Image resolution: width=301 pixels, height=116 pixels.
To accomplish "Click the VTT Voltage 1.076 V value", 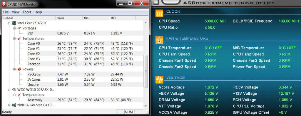I will pyautogui.click(x=211, y=106).
